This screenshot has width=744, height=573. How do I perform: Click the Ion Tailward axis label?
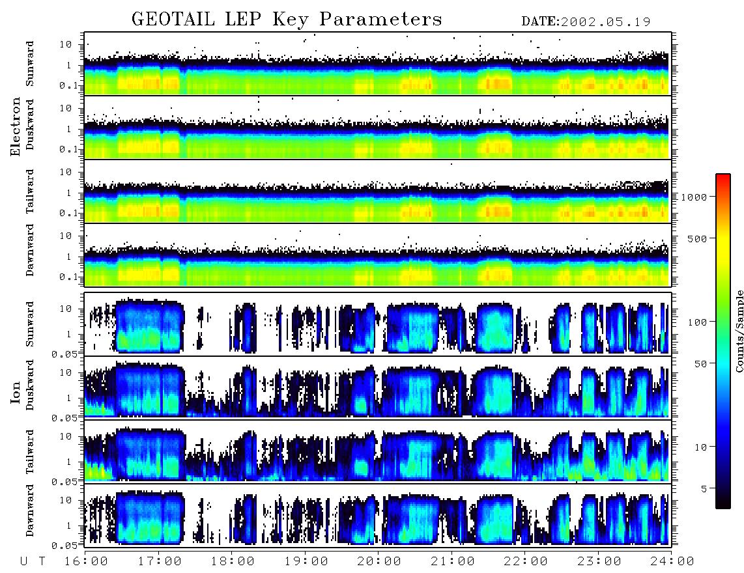click(x=30, y=452)
